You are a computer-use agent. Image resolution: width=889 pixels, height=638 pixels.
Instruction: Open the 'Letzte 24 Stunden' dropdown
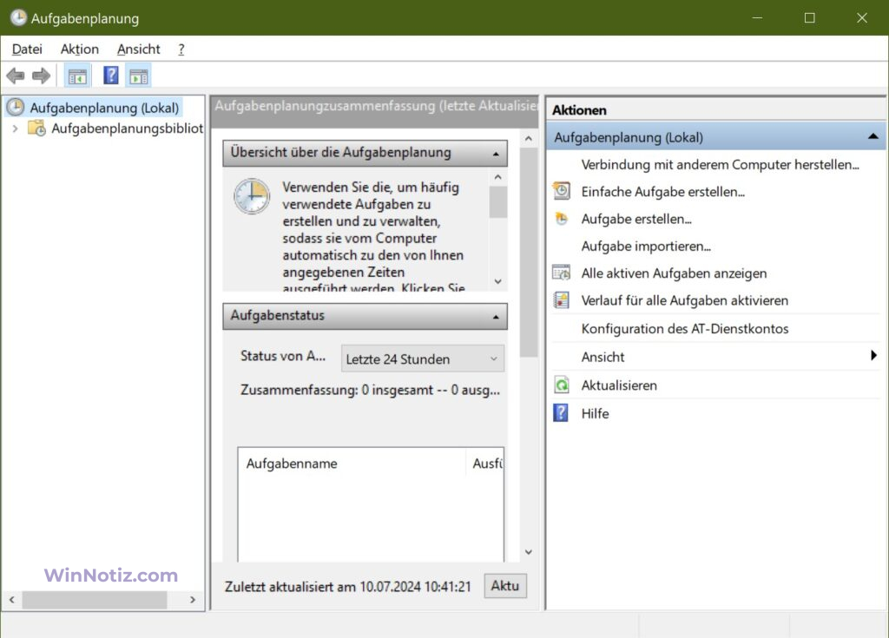click(x=422, y=358)
